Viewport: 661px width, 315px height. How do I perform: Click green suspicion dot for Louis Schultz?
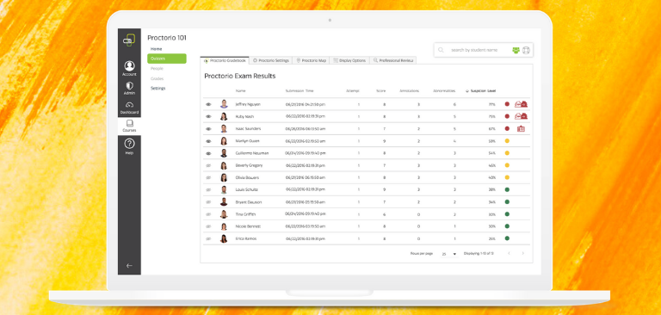point(507,189)
